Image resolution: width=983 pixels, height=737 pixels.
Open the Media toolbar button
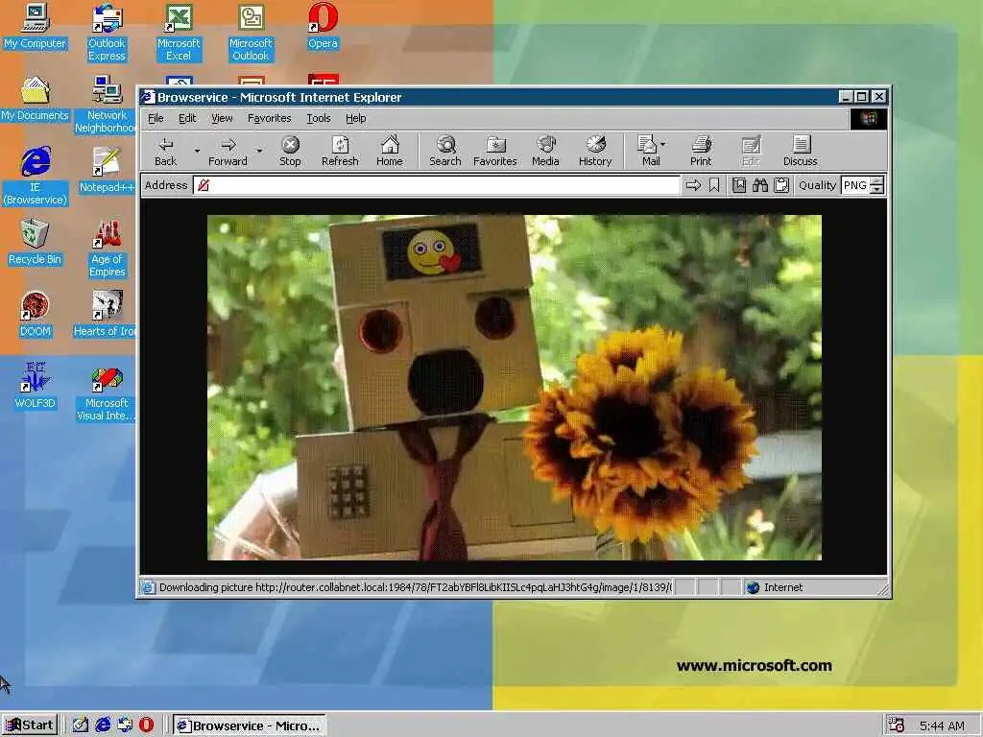[x=545, y=151]
